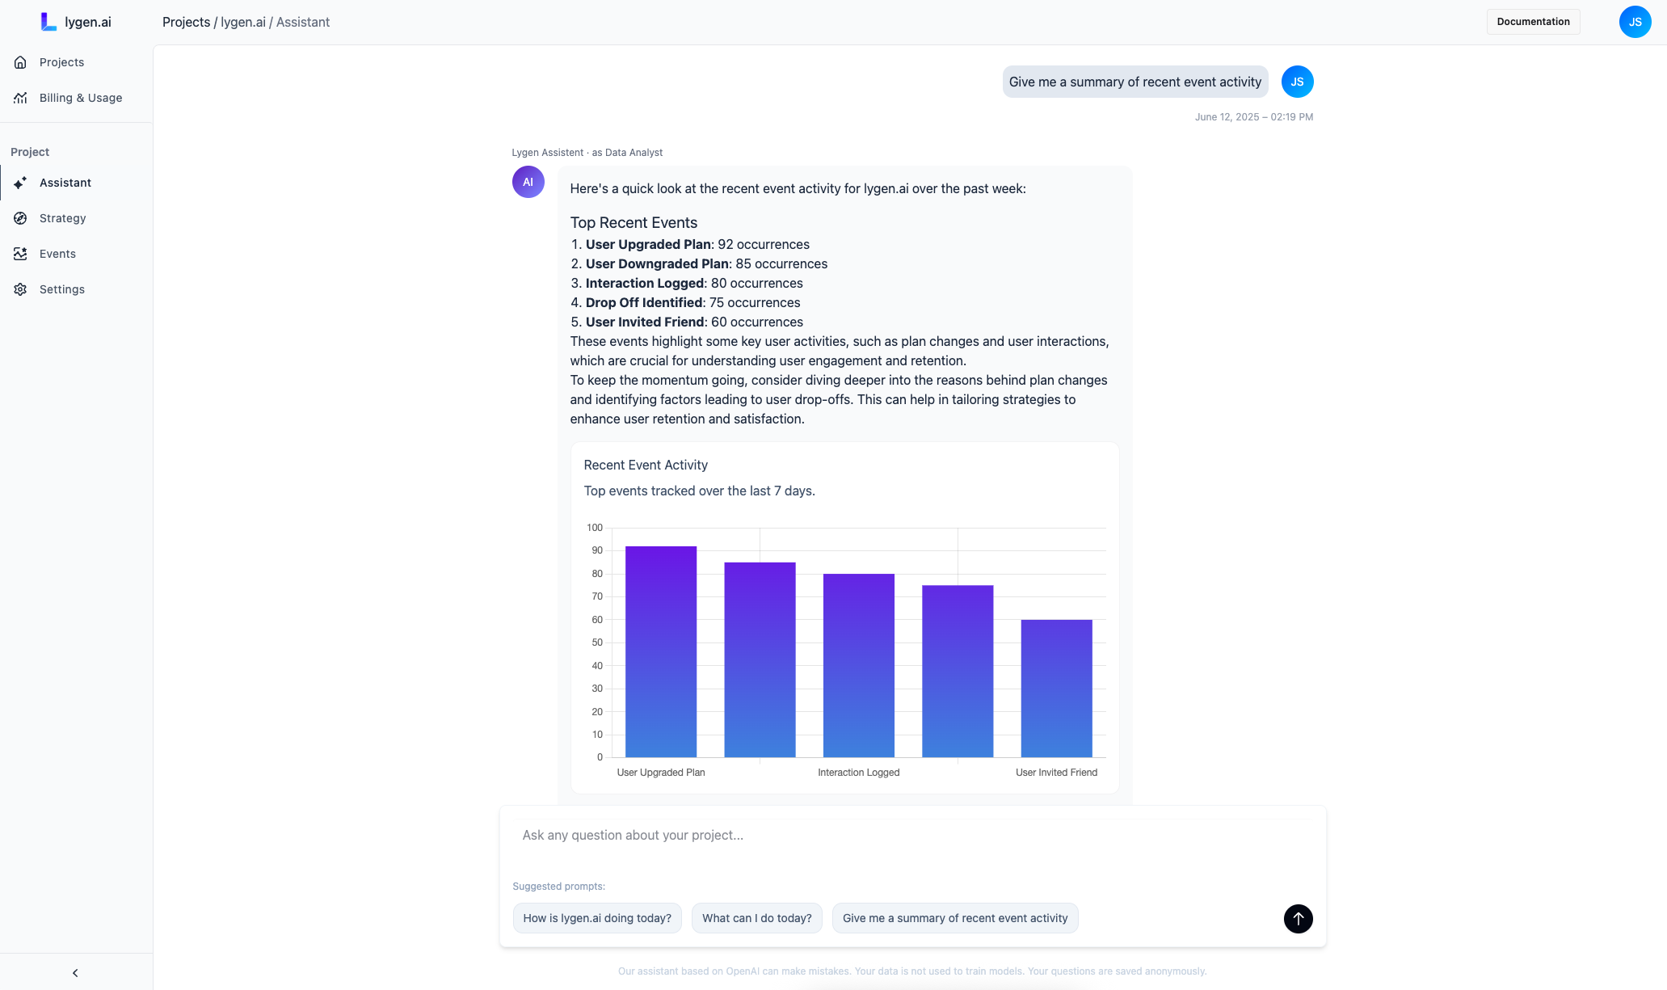Image resolution: width=1667 pixels, height=990 pixels.
Task: Click the 'User Upgraded Plan' axis label
Action: 661,773
